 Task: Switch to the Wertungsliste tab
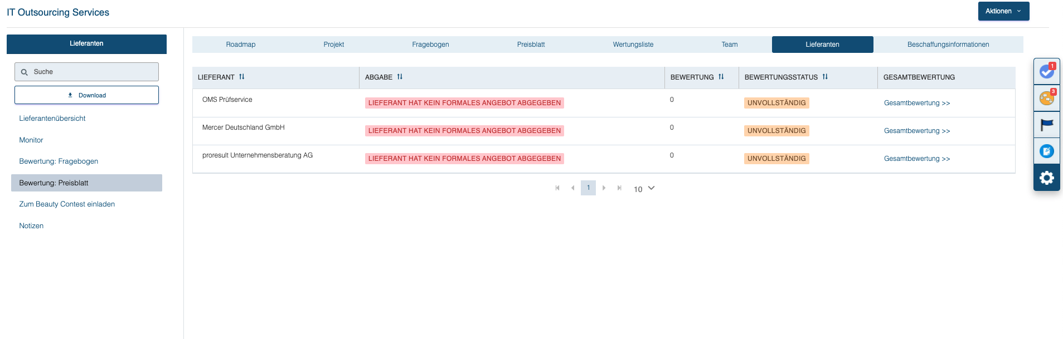click(633, 45)
